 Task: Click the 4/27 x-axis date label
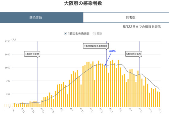click(111, 110)
